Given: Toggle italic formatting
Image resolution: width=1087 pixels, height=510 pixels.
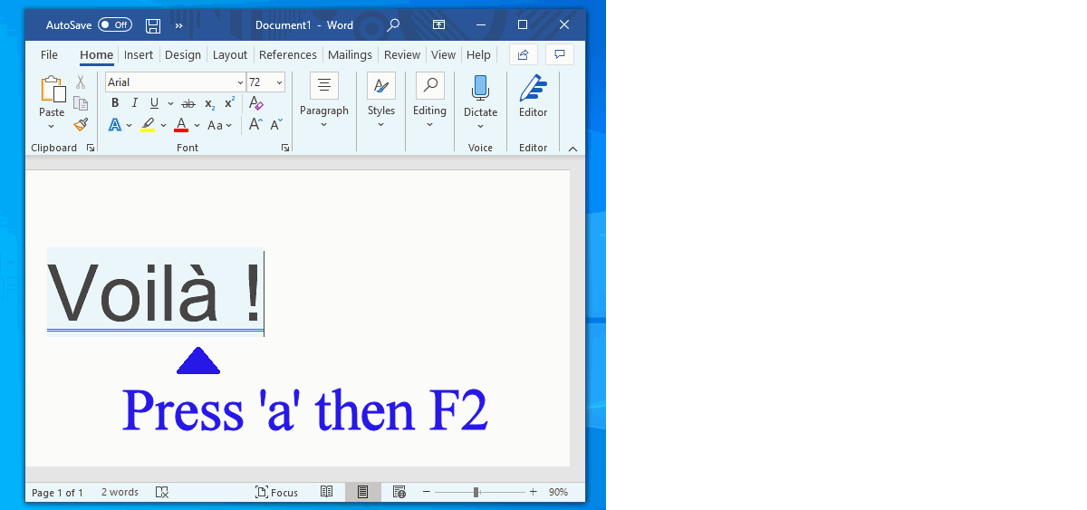Looking at the screenshot, I should coord(135,103).
